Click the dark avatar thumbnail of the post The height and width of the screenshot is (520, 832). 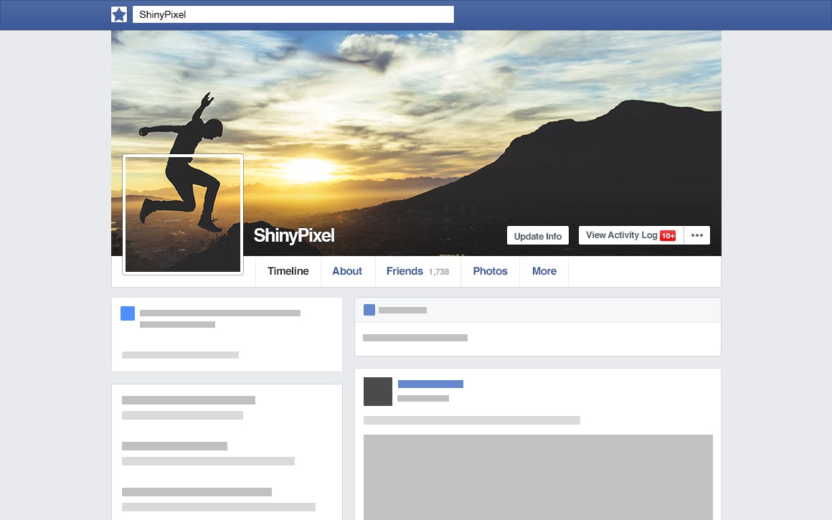click(378, 392)
